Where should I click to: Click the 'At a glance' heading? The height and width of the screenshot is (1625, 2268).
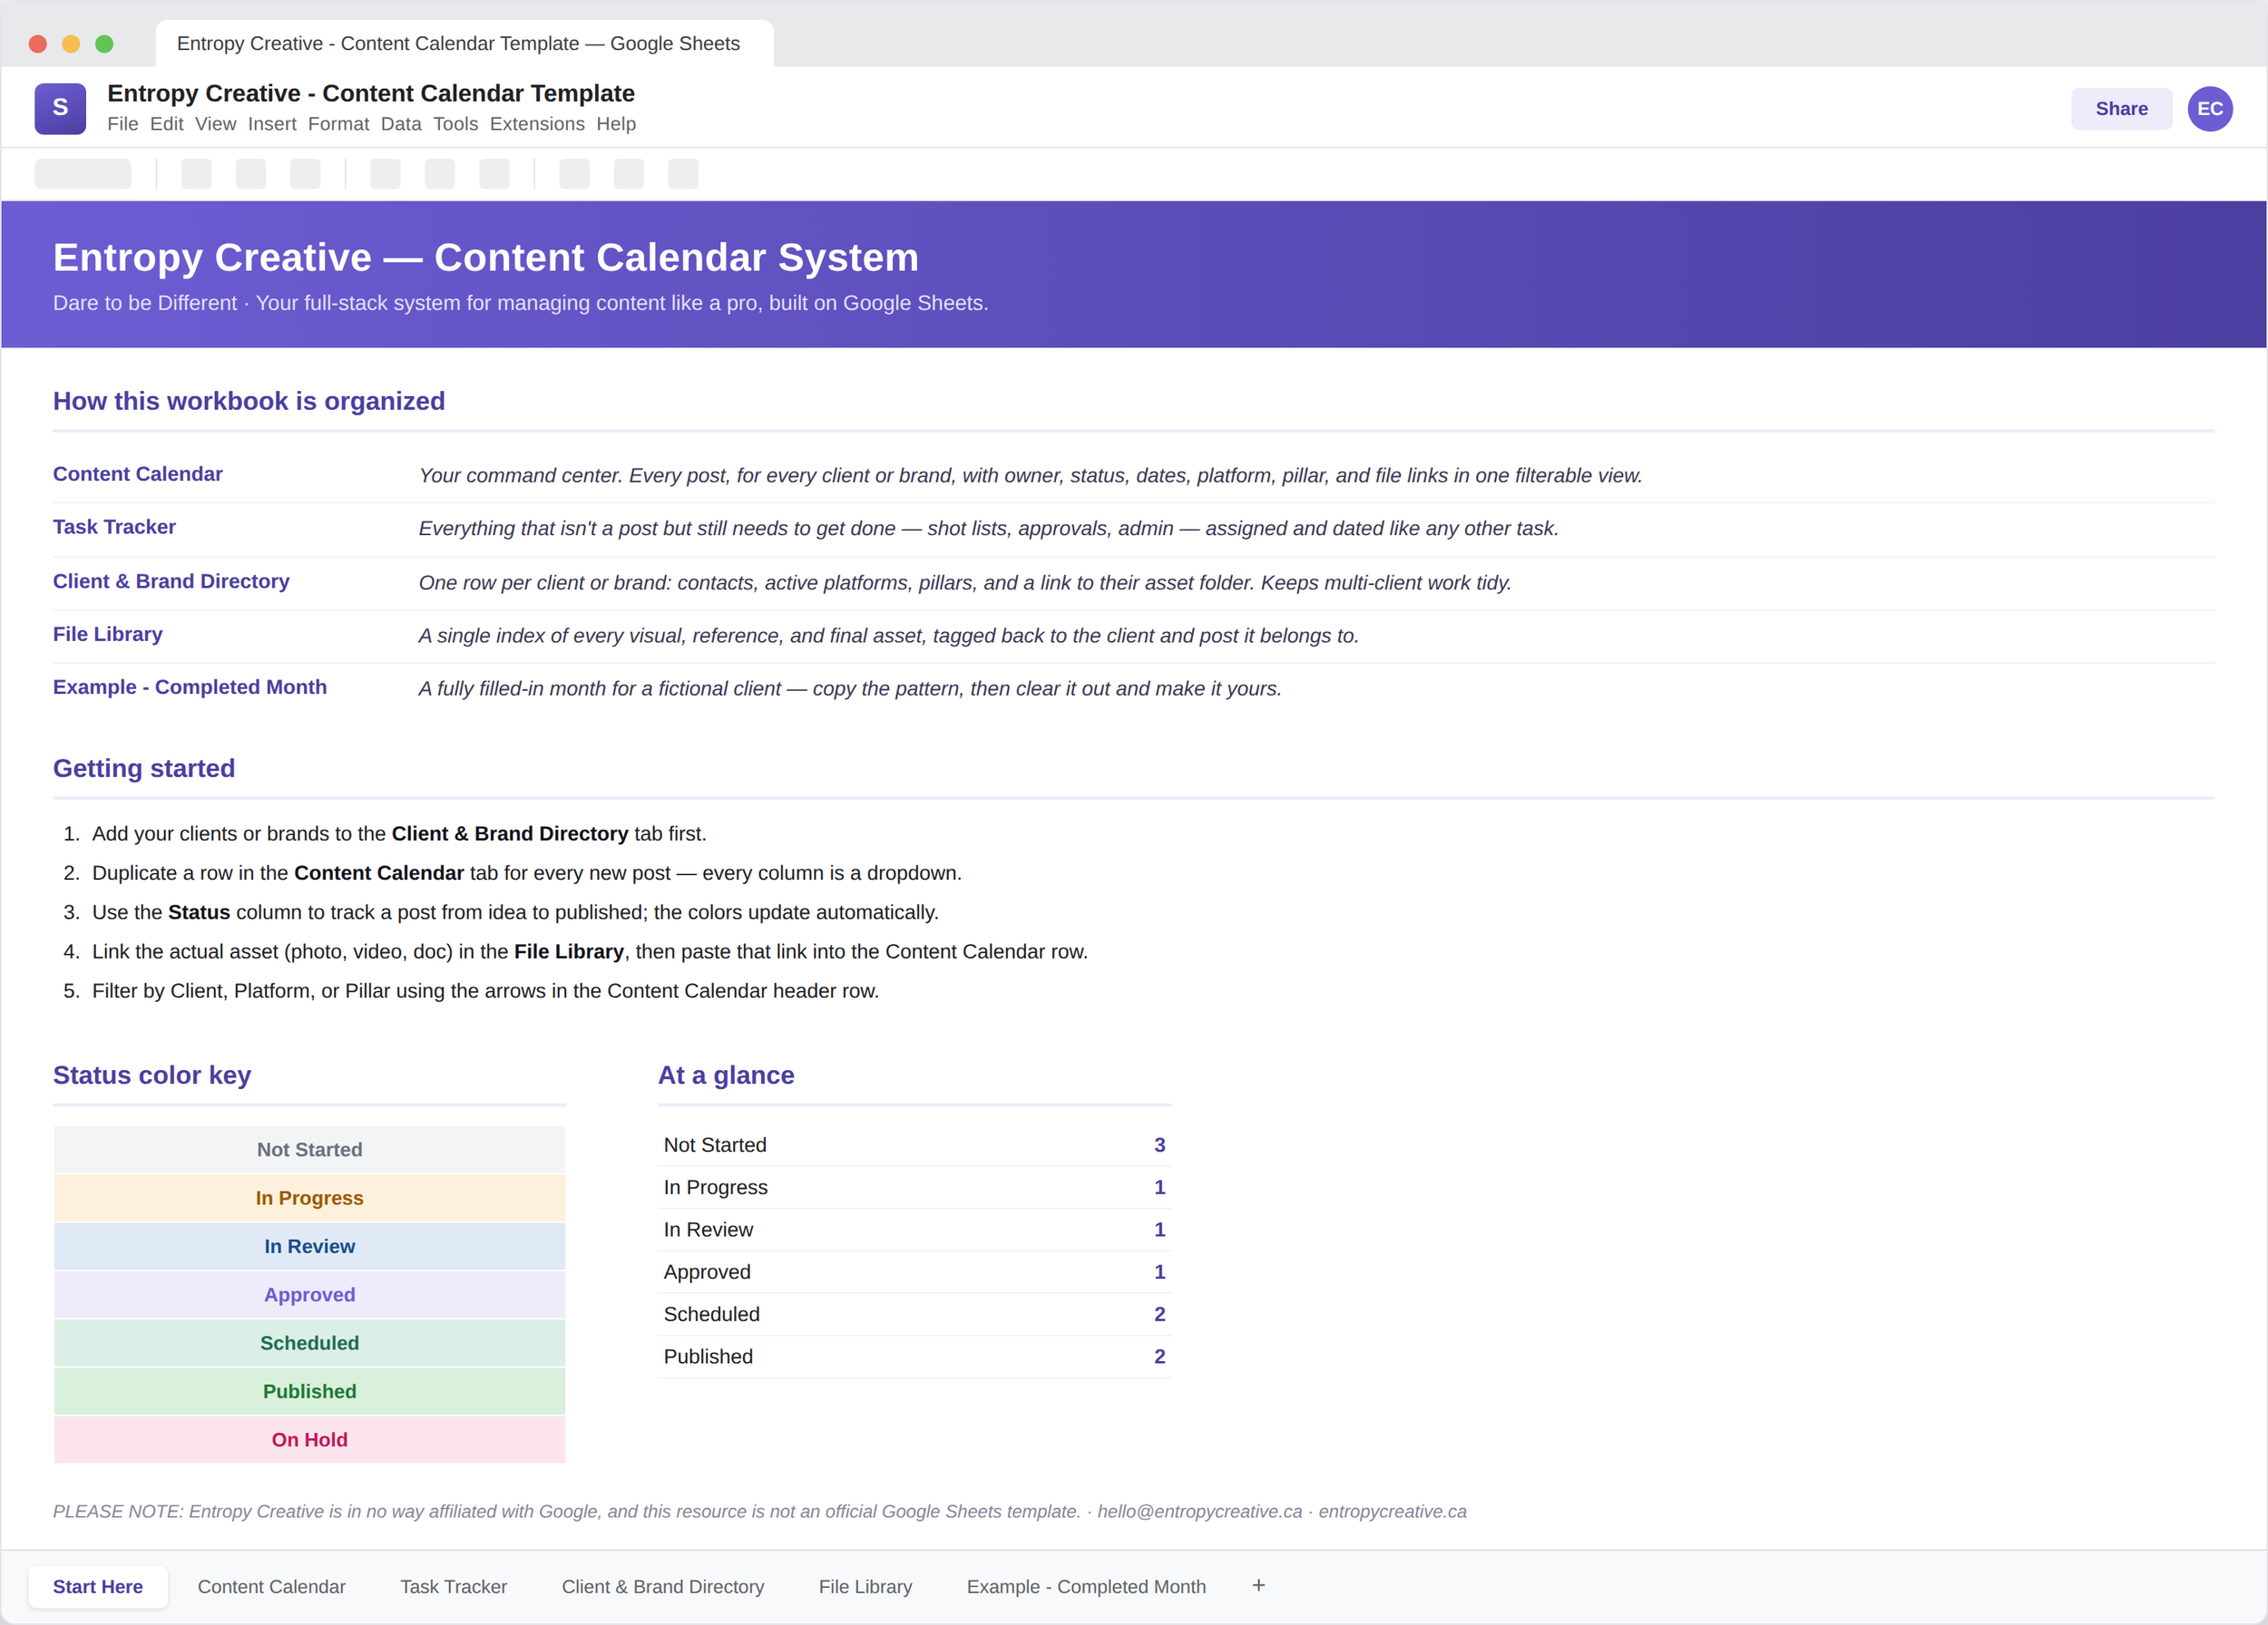[726, 1075]
